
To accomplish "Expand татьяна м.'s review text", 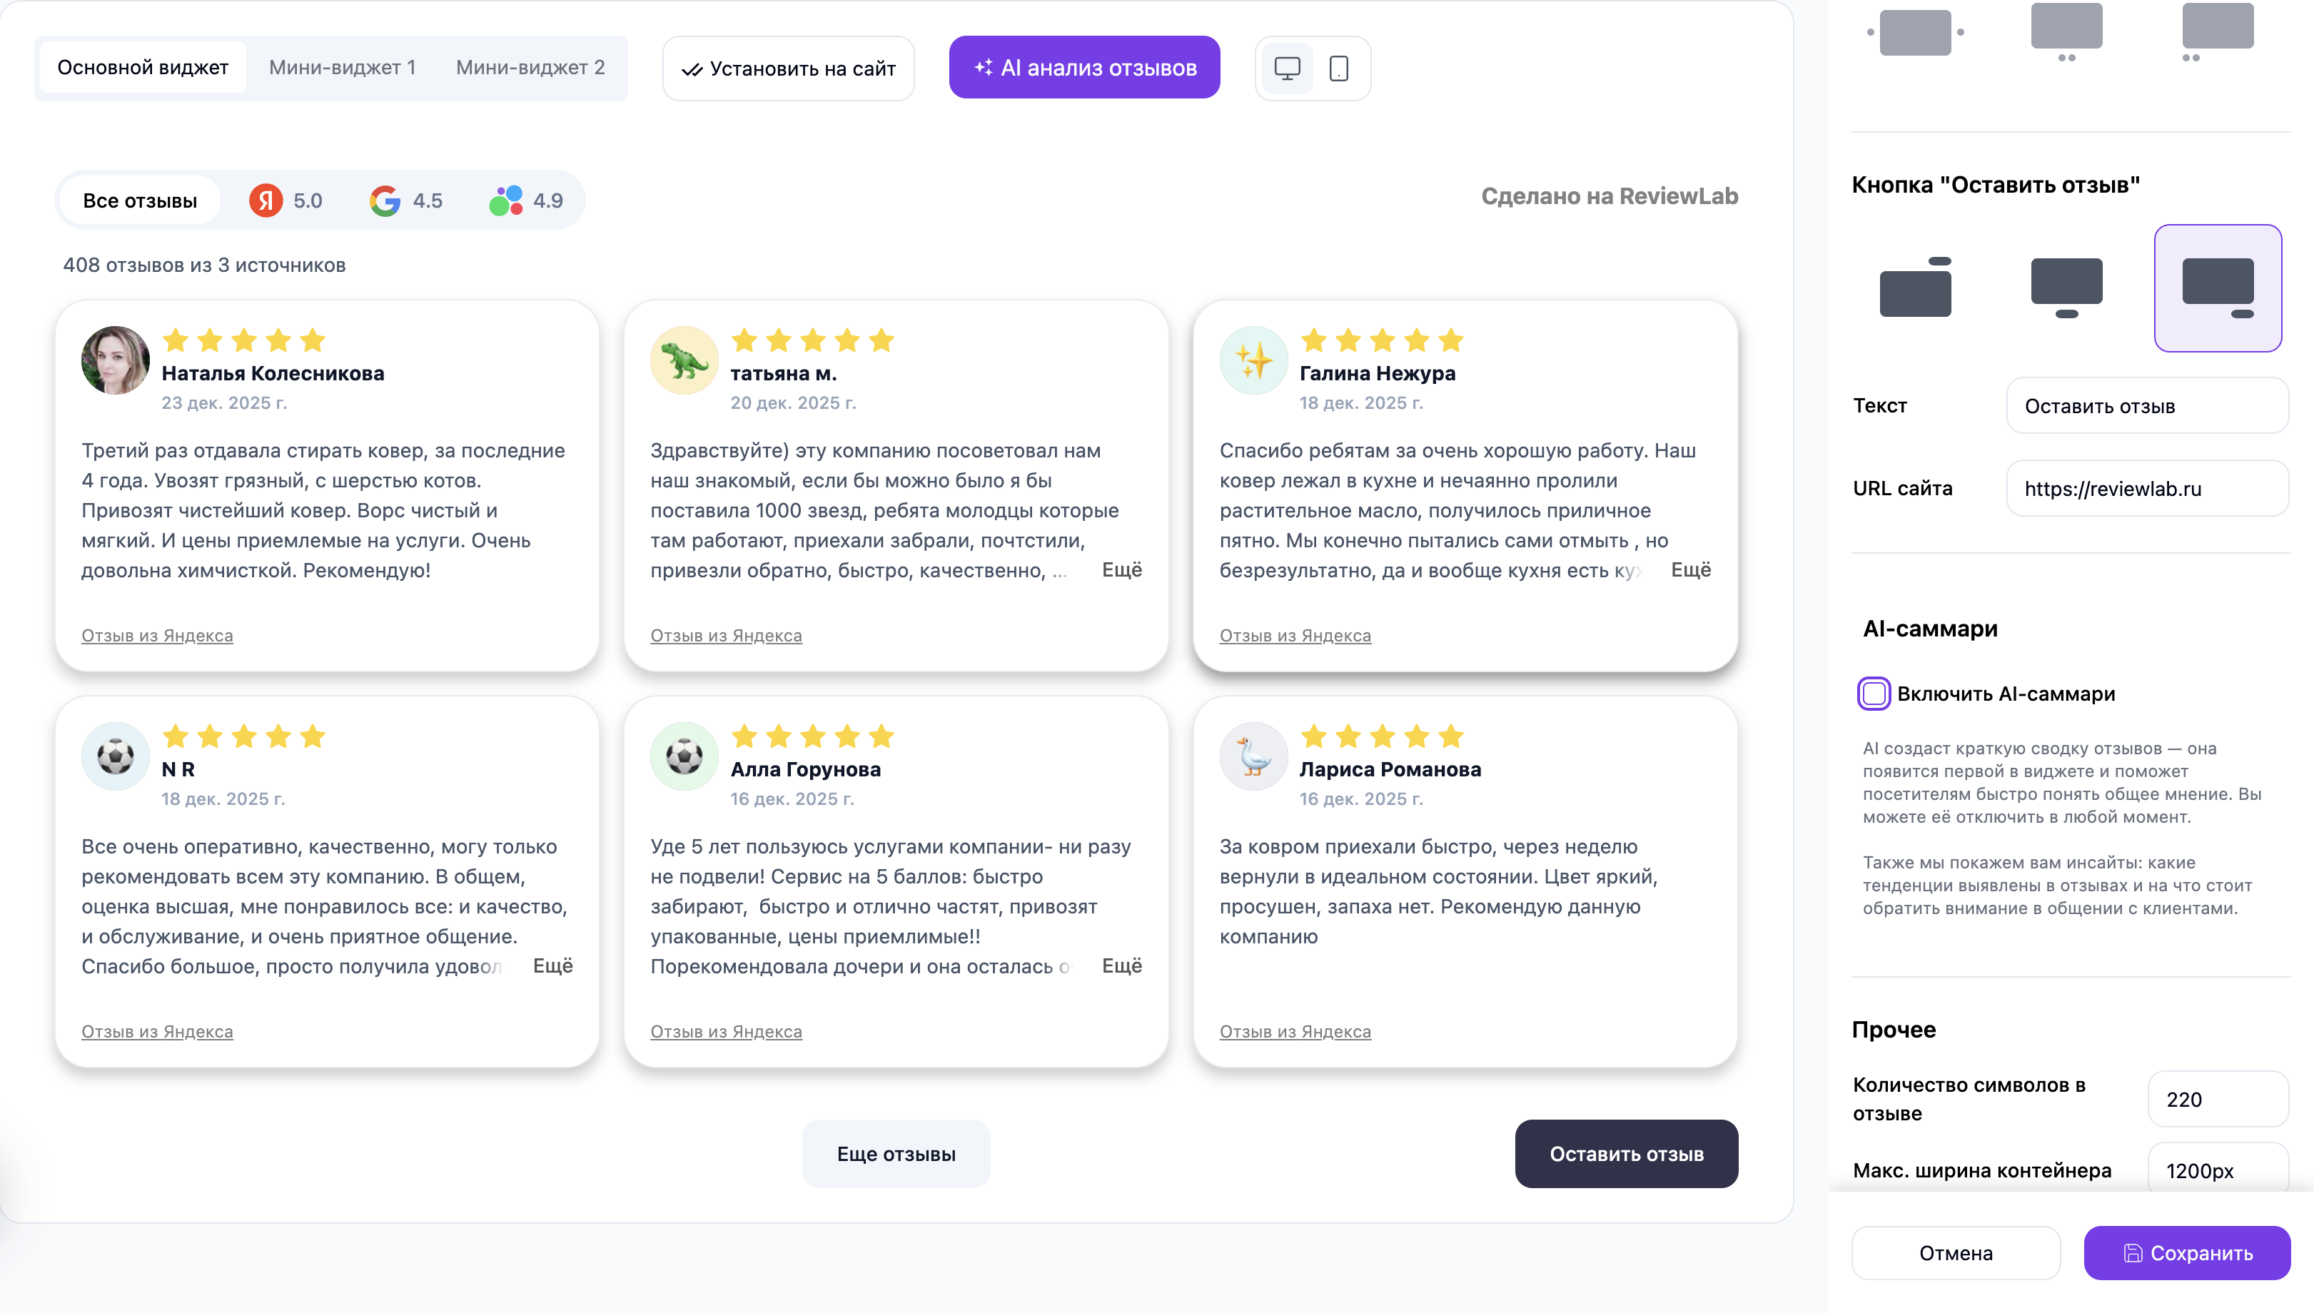I will 1123,569.
